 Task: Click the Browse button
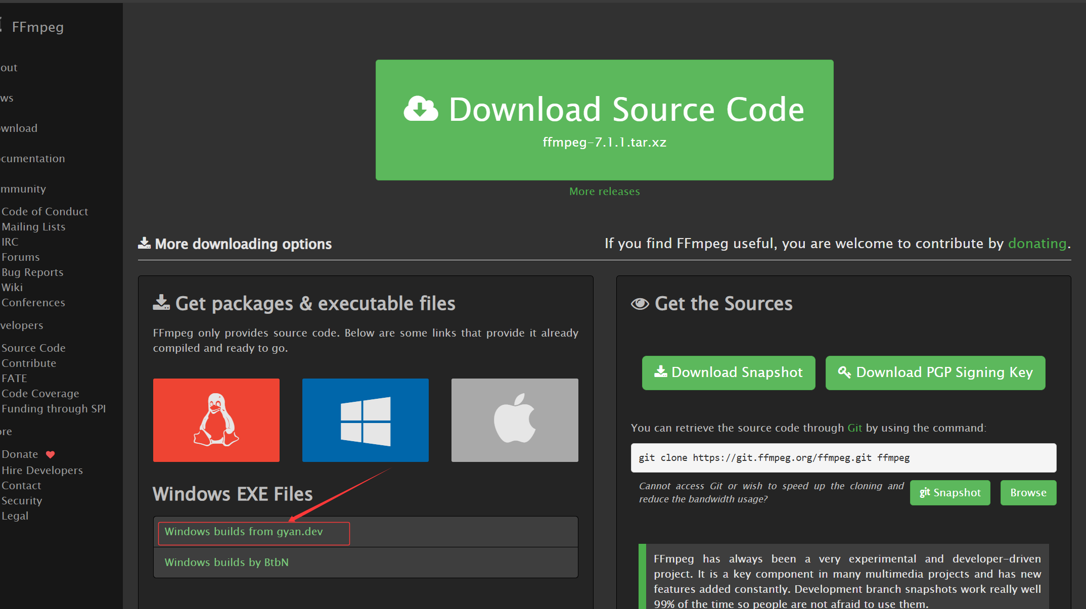[x=1028, y=492]
